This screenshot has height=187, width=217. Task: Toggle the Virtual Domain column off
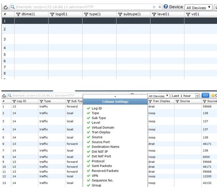coord(103,127)
